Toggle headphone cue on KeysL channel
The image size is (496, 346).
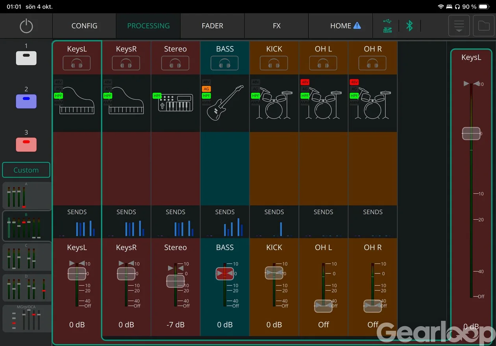pyautogui.click(x=77, y=63)
